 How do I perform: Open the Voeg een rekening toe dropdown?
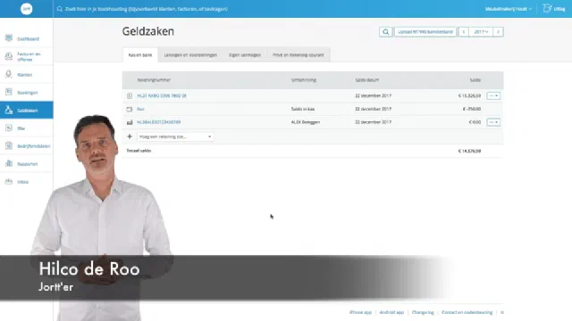175,136
